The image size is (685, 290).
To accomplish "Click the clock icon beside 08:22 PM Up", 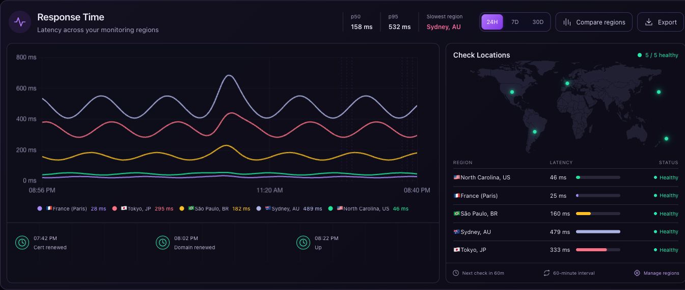I will click(303, 243).
